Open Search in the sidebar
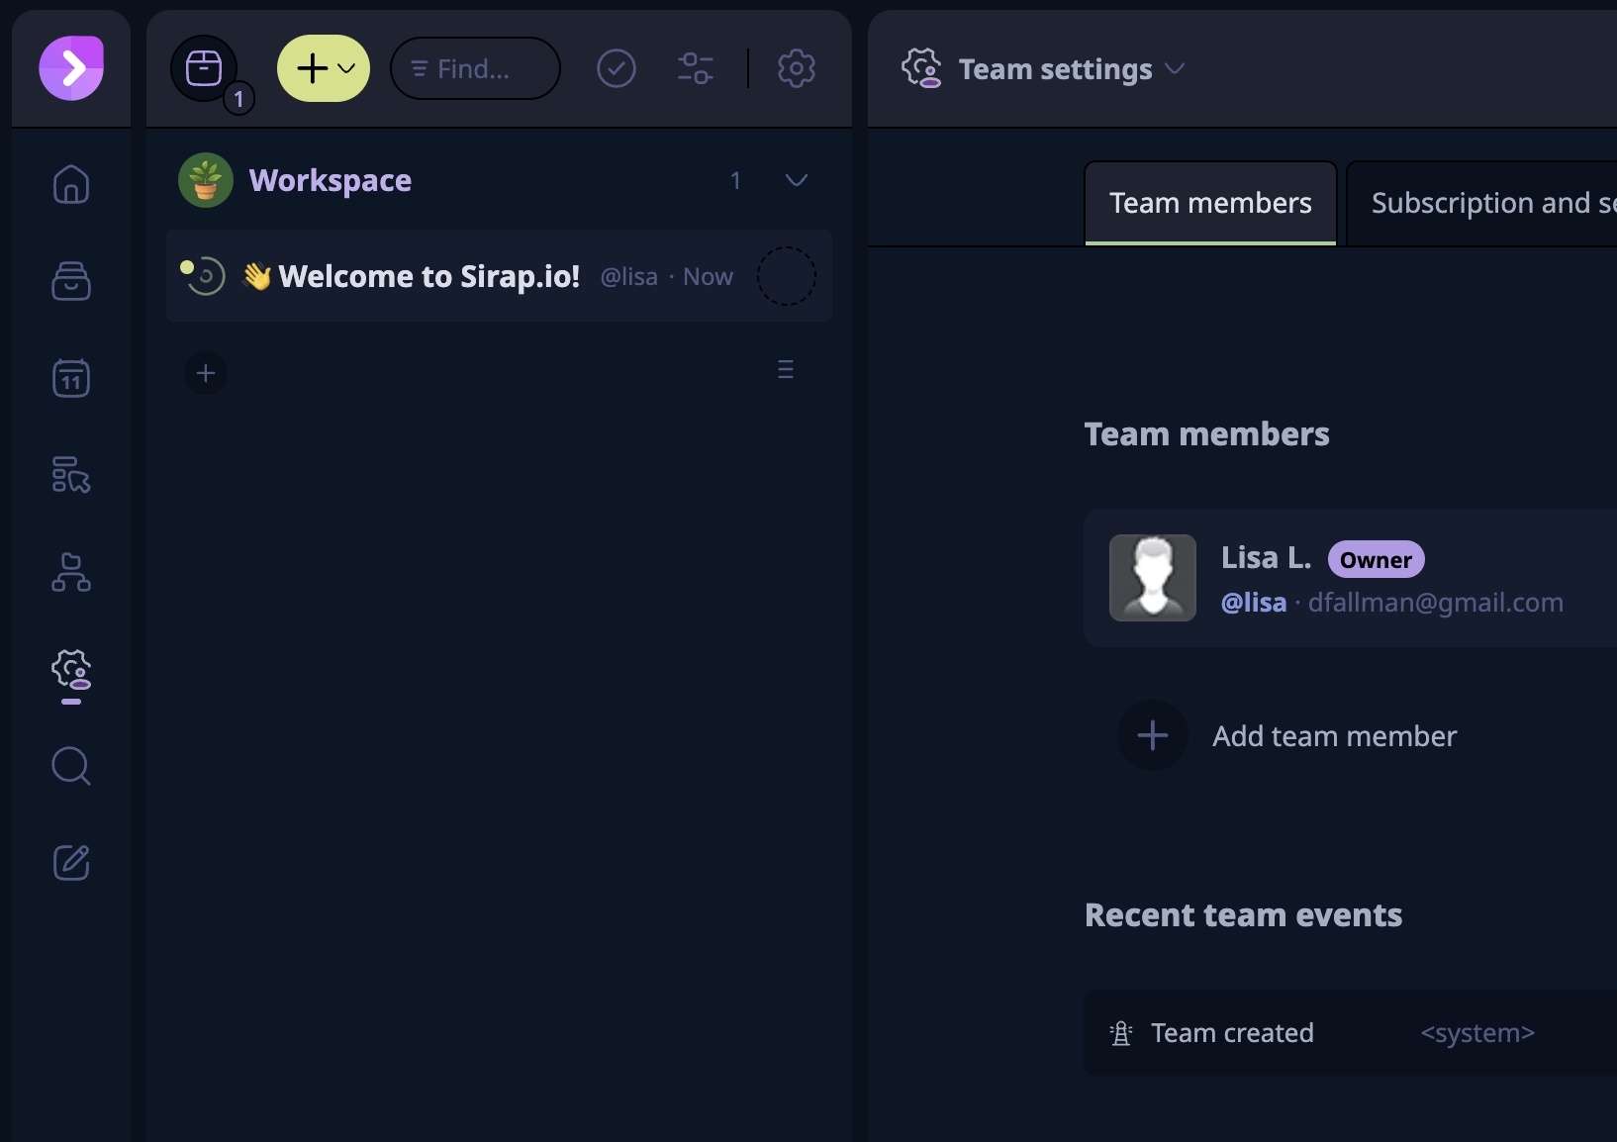Viewport: 1617px width, 1142px height. [x=70, y=766]
